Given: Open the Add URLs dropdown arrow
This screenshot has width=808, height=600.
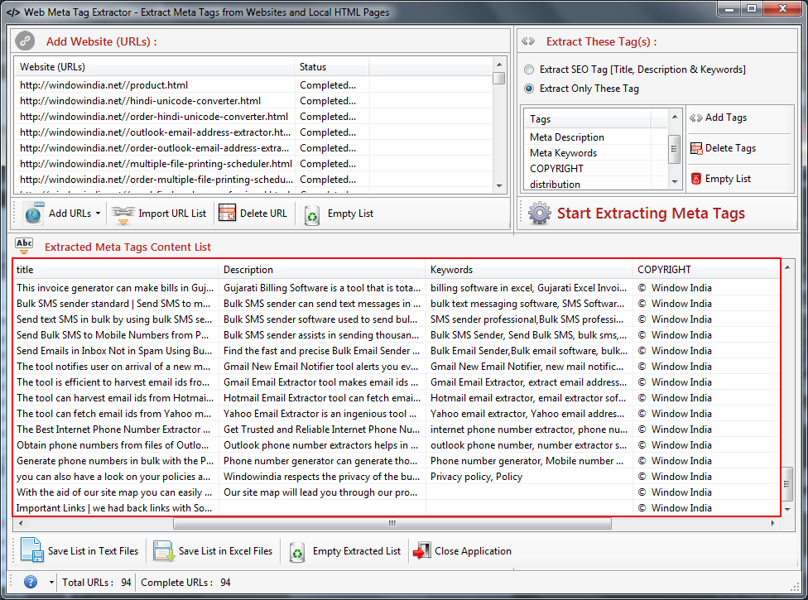Looking at the screenshot, I should (x=98, y=214).
